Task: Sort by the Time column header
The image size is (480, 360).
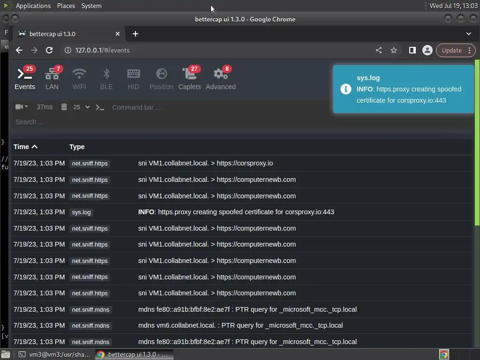Action: (25, 147)
